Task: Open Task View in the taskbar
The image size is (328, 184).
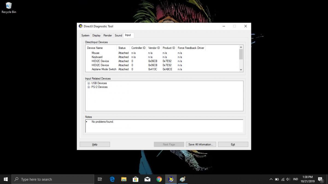Action: click(x=100, y=179)
